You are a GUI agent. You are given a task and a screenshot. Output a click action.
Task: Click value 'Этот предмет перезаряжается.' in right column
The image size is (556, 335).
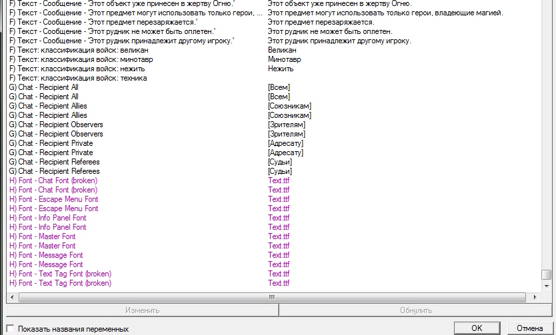point(321,22)
